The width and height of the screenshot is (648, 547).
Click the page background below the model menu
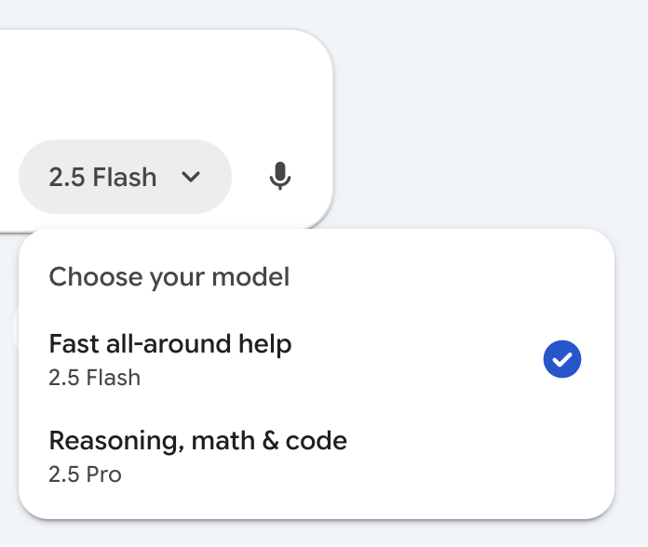coord(317,535)
